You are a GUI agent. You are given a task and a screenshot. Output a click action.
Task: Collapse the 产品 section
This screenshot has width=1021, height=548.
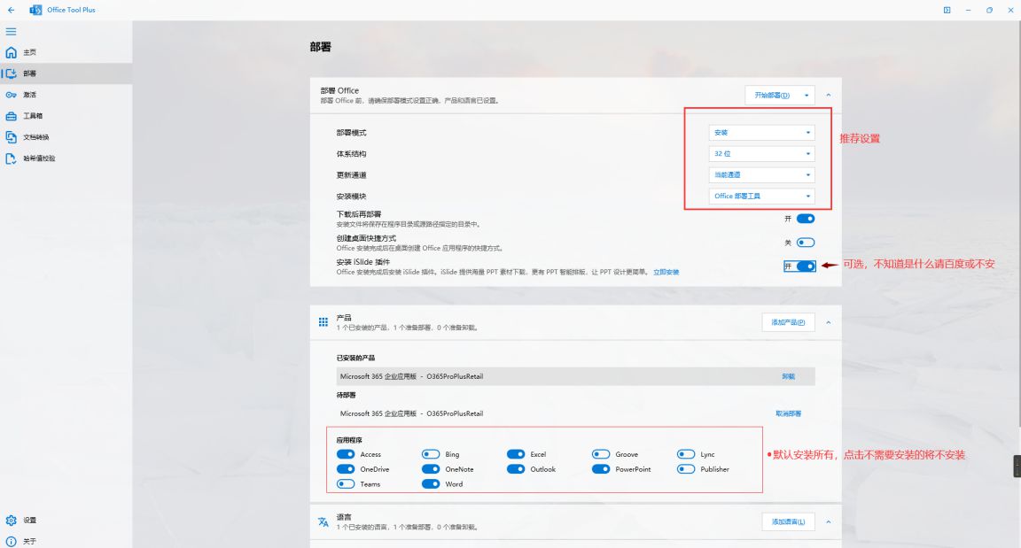coord(829,322)
